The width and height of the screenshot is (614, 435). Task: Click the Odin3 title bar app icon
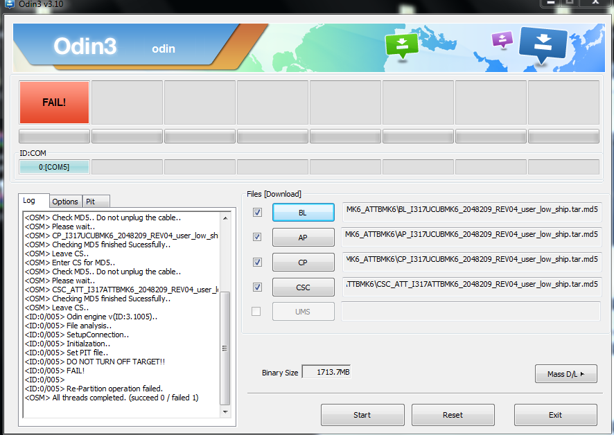tap(8, 4)
